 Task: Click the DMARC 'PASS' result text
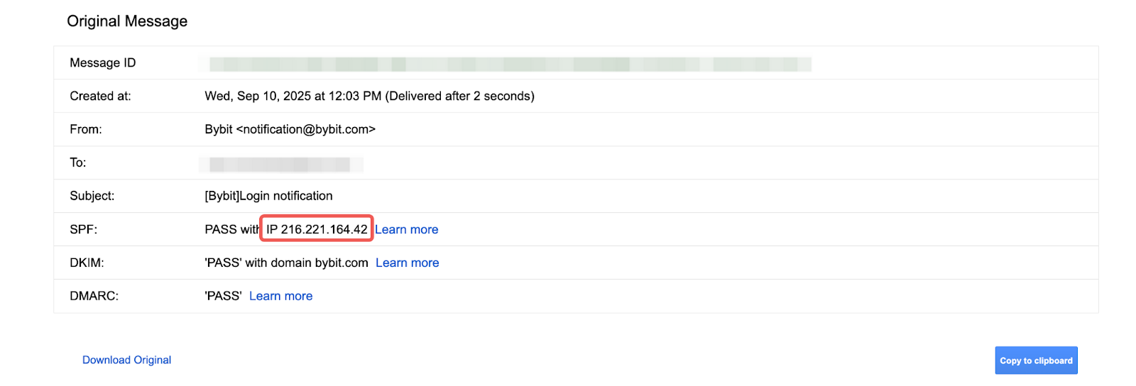click(223, 296)
